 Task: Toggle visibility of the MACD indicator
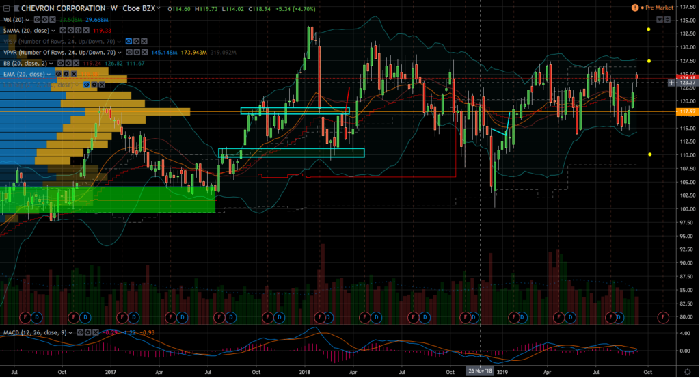80,332
